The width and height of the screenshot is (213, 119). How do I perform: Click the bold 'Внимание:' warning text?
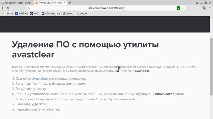[163, 94]
